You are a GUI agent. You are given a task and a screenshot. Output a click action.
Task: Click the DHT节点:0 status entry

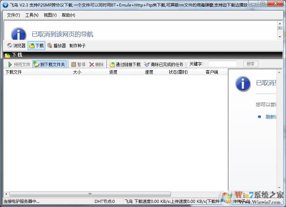point(104,201)
